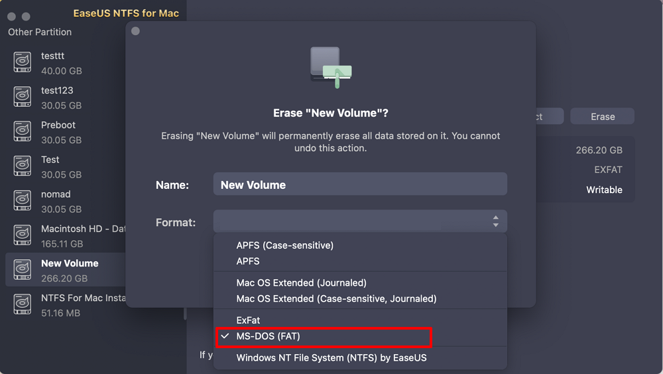Select New Volume partition name in sidebar

[70, 263]
